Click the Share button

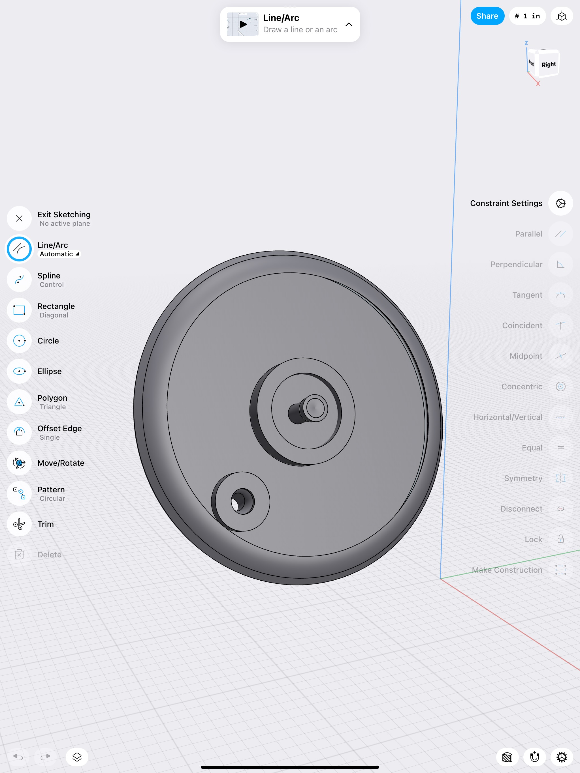(x=487, y=16)
